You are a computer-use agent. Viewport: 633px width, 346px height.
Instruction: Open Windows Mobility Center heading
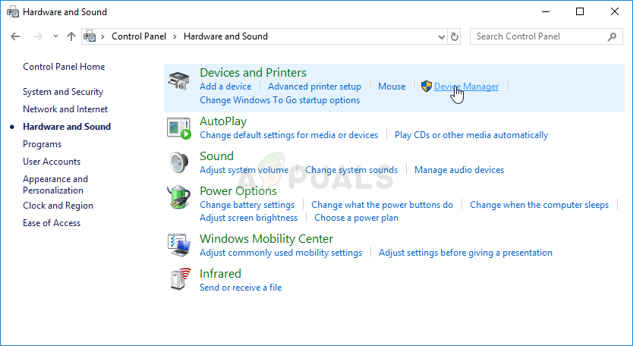(x=266, y=238)
